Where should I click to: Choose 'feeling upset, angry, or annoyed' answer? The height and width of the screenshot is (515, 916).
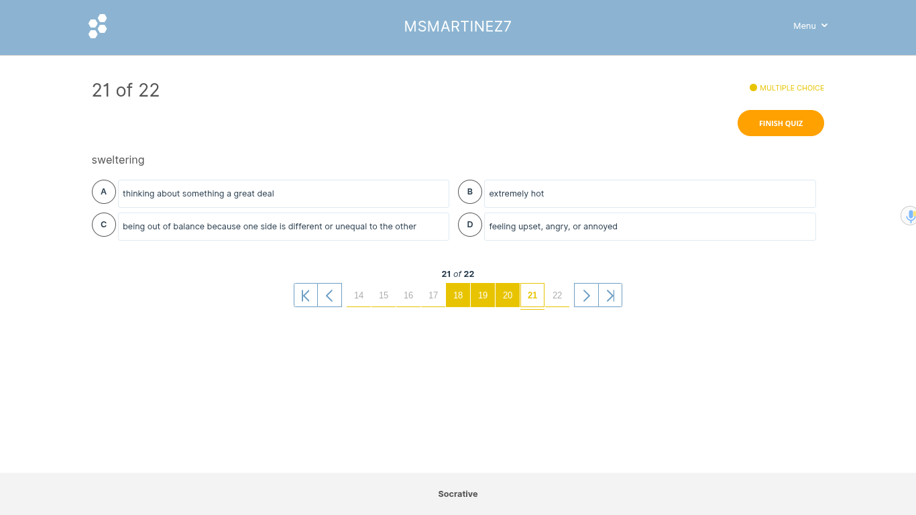tap(650, 227)
